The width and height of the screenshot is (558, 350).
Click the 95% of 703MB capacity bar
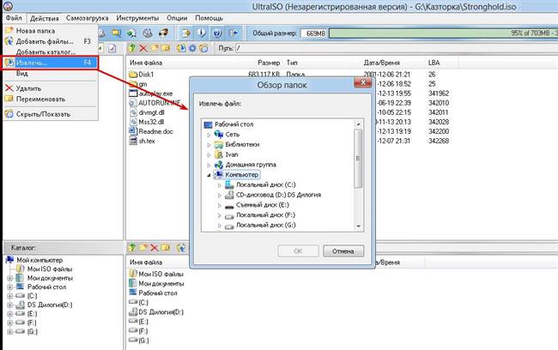[x=443, y=33]
